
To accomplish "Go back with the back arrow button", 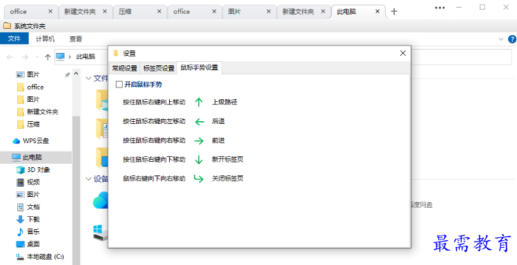I will [10, 57].
